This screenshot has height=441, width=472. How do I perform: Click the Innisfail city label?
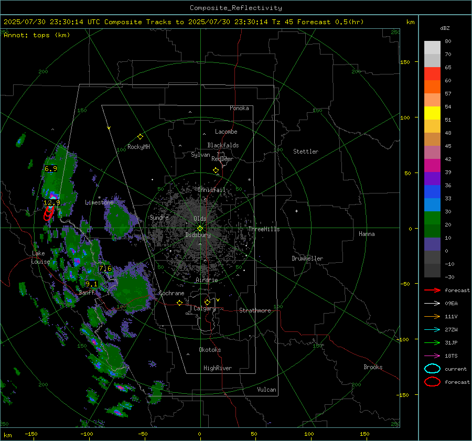point(212,190)
